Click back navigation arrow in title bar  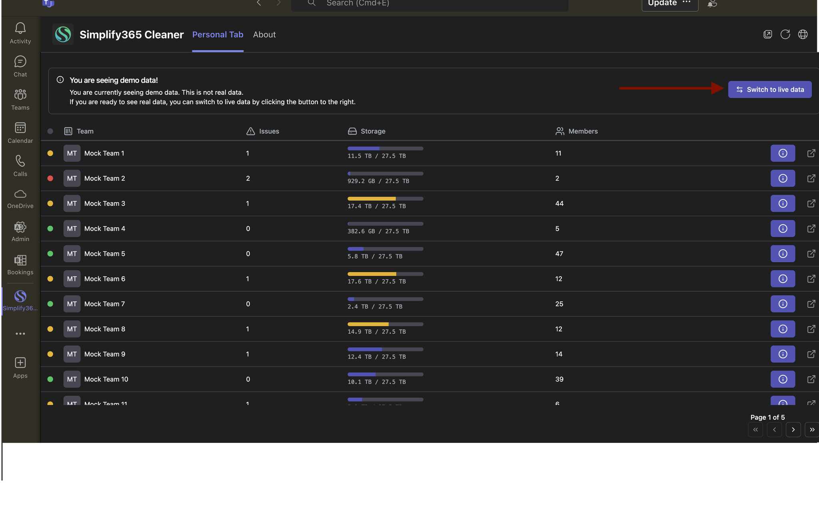pyautogui.click(x=259, y=3)
